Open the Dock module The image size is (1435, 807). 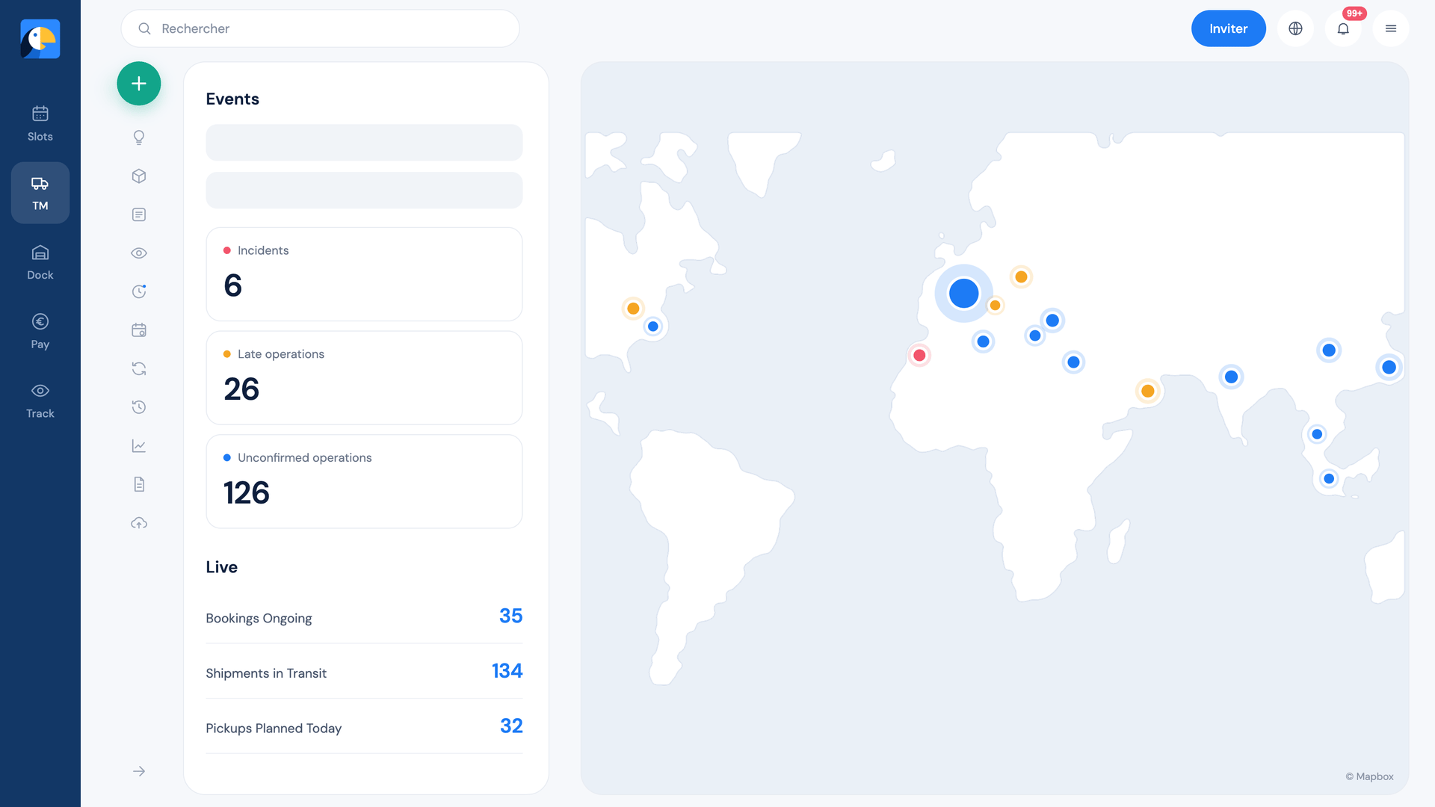40,262
